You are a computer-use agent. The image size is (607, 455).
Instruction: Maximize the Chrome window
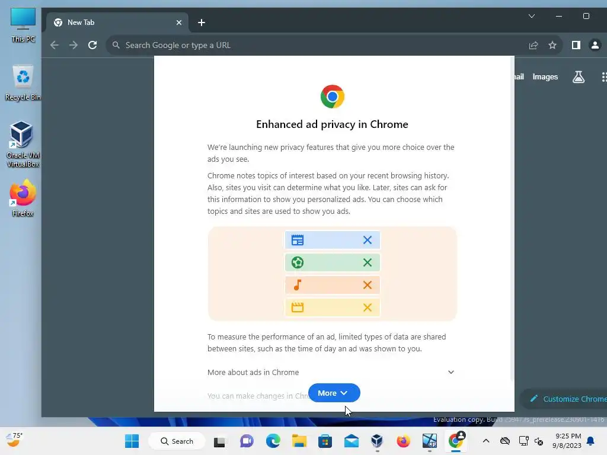pyautogui.click(x=586, y=16)
